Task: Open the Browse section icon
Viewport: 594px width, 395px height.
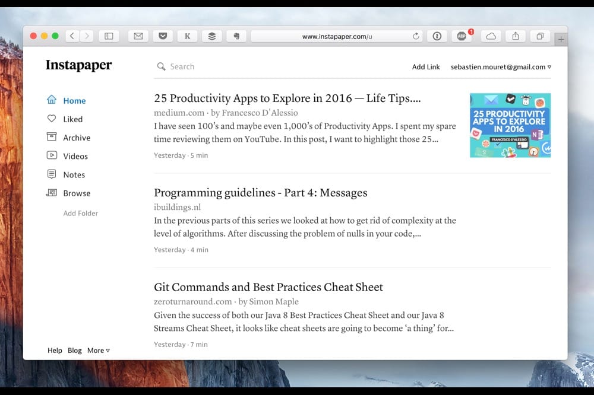Action: 52,193
